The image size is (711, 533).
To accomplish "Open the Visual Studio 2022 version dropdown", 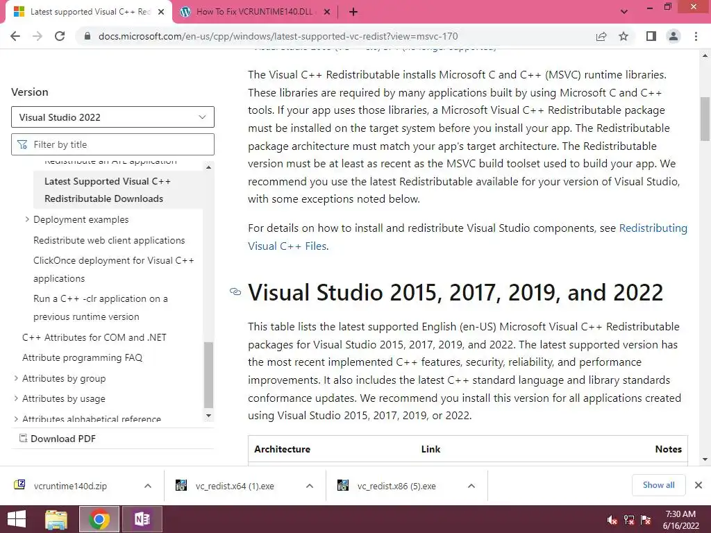I will pos(112,117).
